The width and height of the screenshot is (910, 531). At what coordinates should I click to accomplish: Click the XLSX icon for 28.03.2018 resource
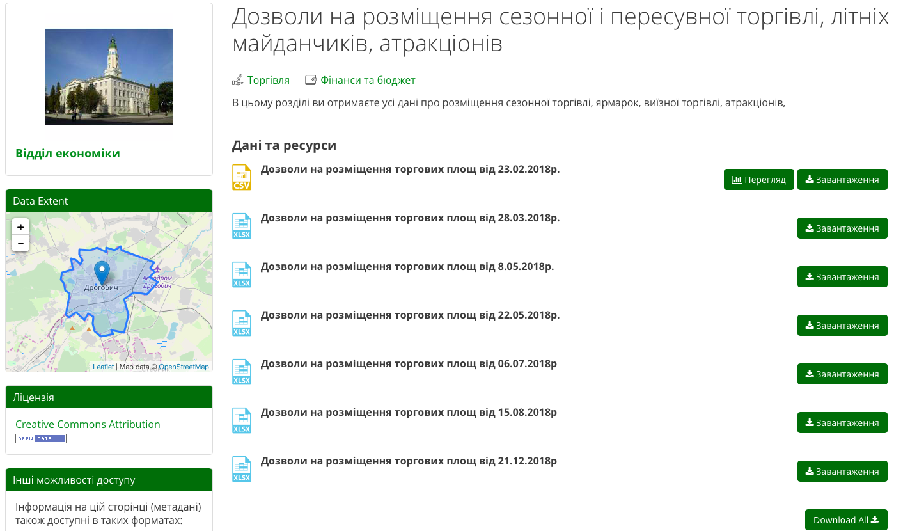(242, 226)
